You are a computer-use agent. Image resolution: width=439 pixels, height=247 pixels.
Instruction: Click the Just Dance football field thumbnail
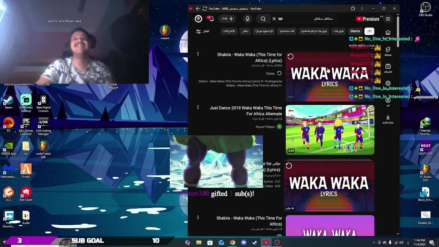click(330, 130)
